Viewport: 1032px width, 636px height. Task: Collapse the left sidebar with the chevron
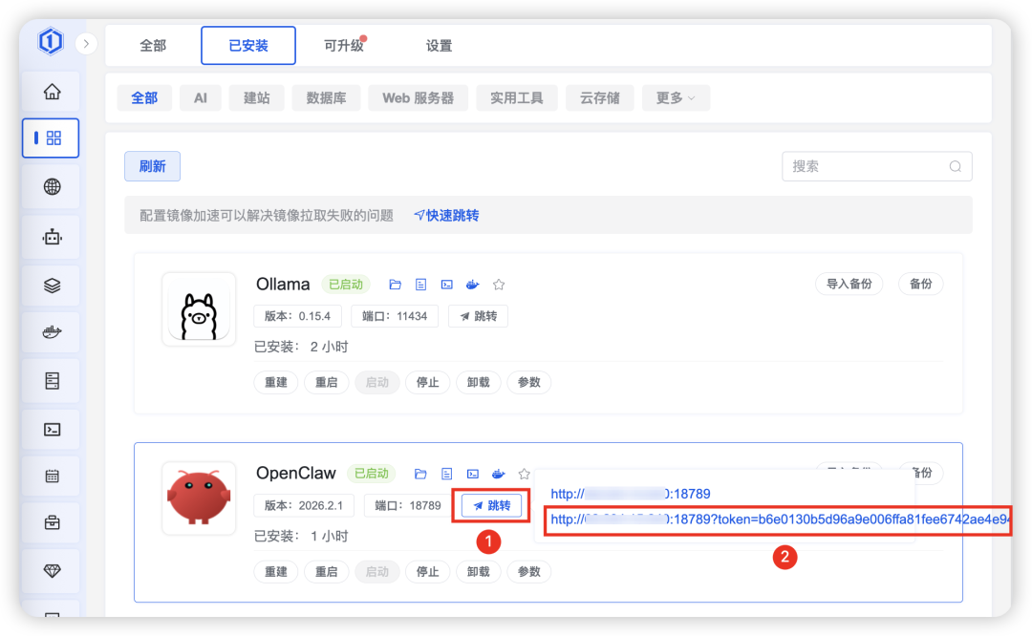(86, 43)
